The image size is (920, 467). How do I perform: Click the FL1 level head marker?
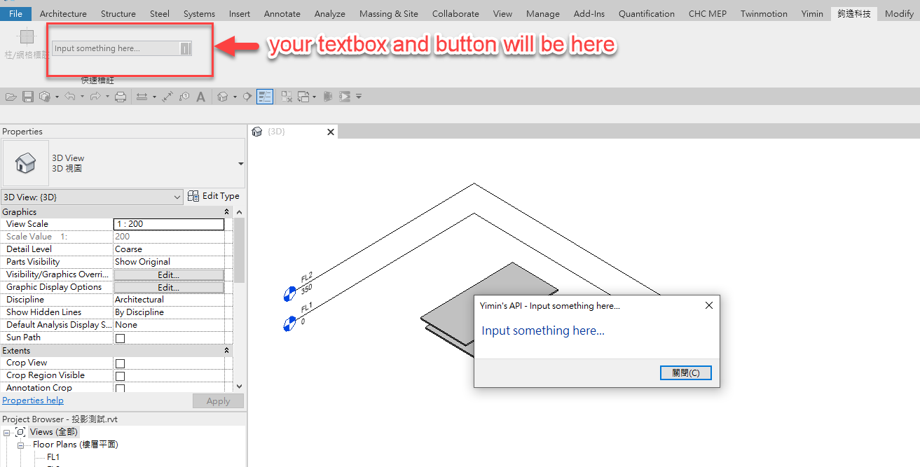tap(289, 324)
